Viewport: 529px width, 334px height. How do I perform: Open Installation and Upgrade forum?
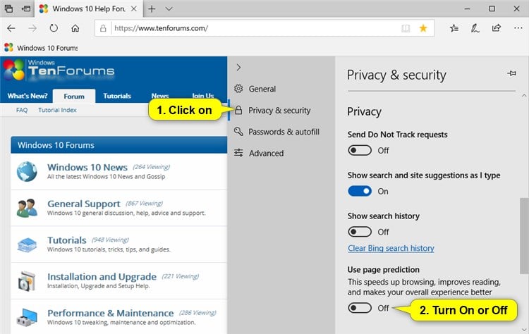102,276
